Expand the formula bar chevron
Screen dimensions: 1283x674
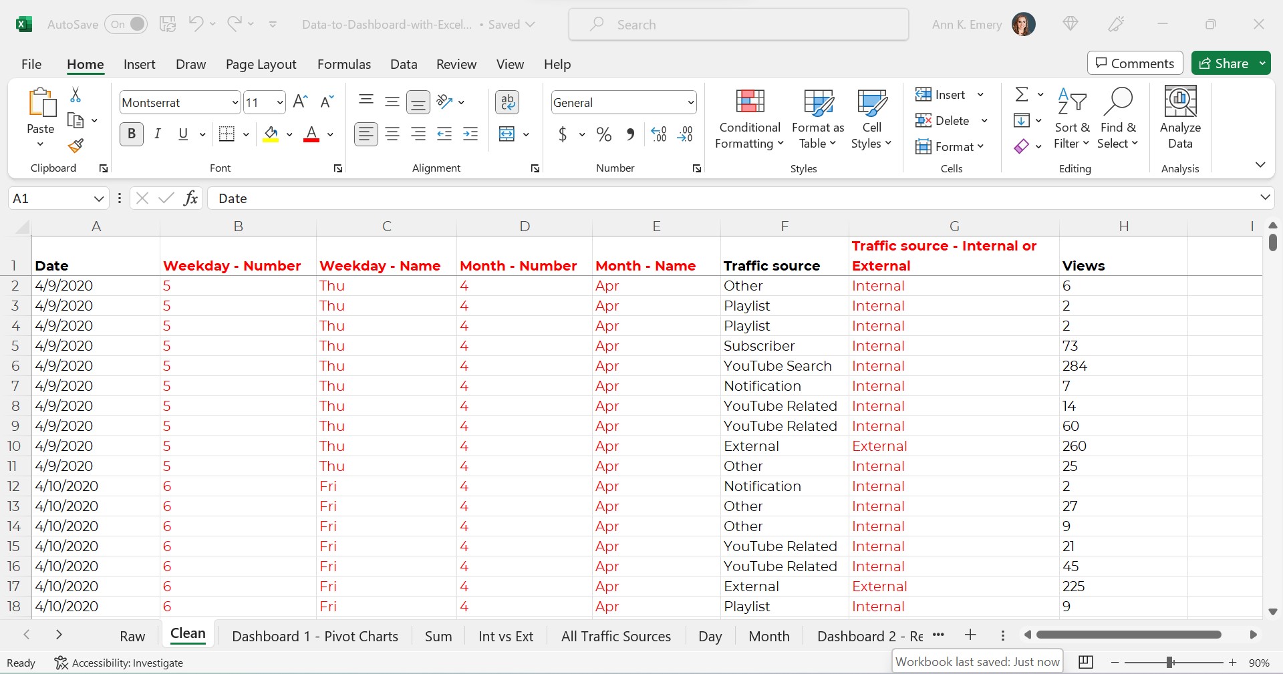1265,197
